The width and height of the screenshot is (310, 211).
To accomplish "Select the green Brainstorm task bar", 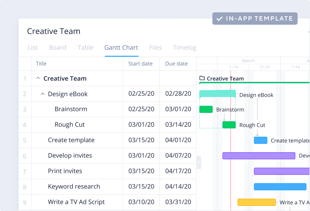I will [206, 109].
